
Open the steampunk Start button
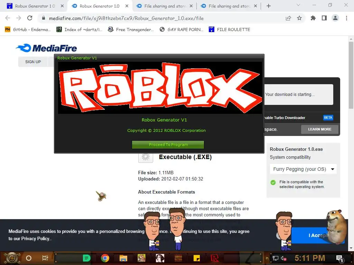(x=12, y=258)
